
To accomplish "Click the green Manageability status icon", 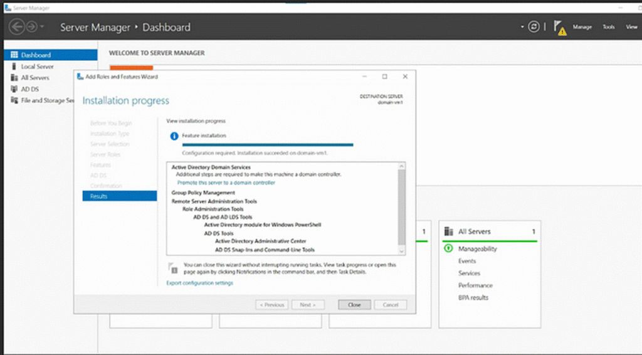I will pos(448,248).
